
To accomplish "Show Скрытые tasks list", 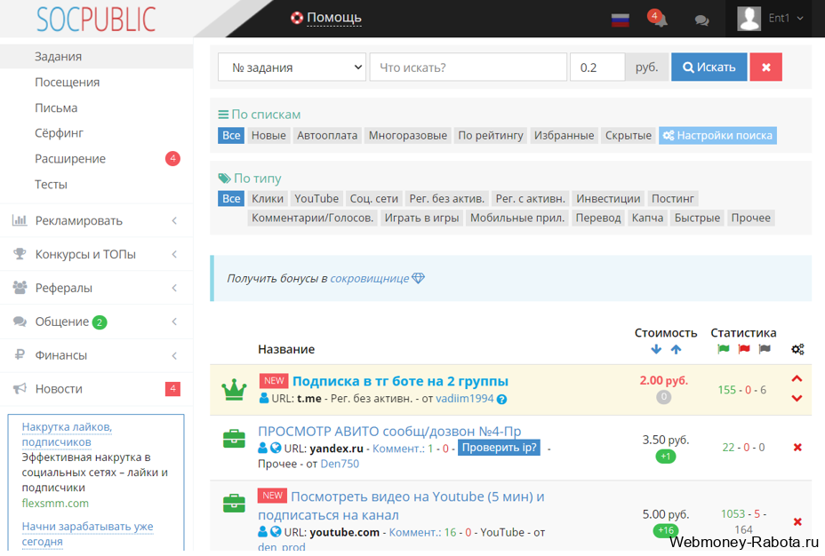I will pyautogui.click(x=629, y=136).
